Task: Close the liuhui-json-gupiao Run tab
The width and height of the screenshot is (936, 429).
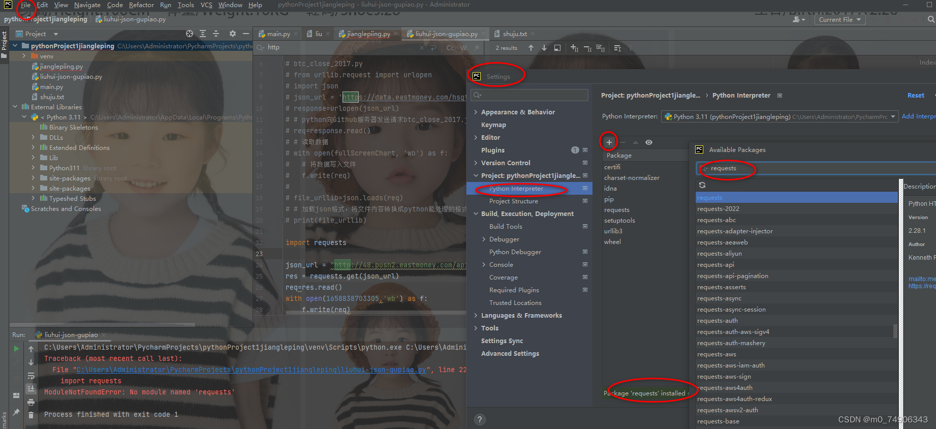Action: point(104,335)
